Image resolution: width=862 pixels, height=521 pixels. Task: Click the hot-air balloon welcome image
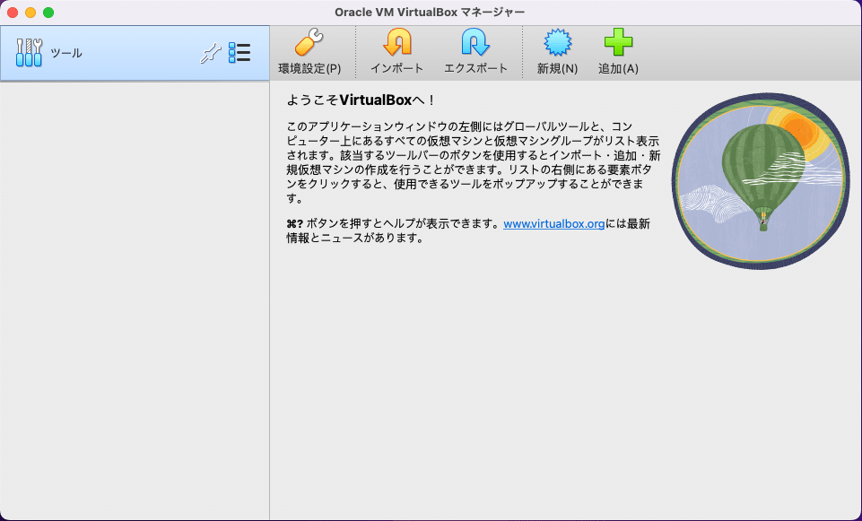point(761,181)
